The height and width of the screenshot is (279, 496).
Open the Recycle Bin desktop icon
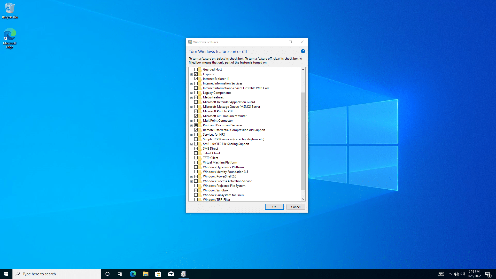[x=10, y=11]
